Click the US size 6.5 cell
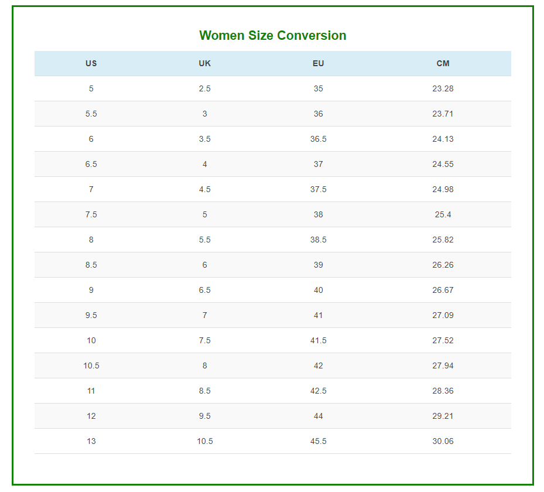544x492 pixels. coord(91,164)
